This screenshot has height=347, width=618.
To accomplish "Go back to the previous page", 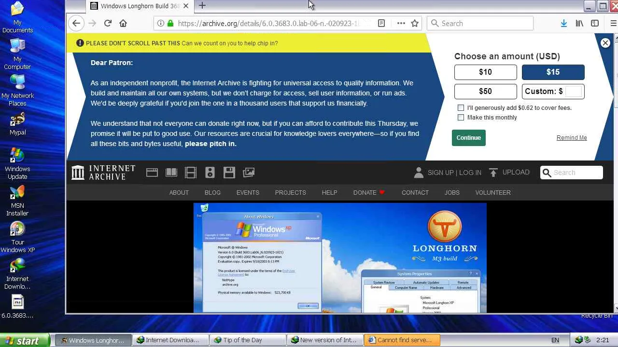I will (76, 23).
